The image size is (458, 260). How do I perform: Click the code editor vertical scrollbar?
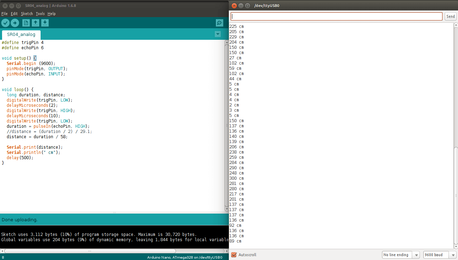[x=227, y=126]
